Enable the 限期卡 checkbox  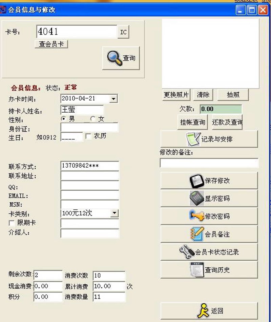12,223
